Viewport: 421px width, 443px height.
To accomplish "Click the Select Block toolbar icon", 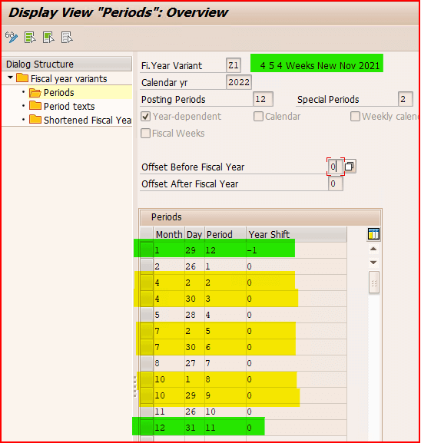I will 48,38.
